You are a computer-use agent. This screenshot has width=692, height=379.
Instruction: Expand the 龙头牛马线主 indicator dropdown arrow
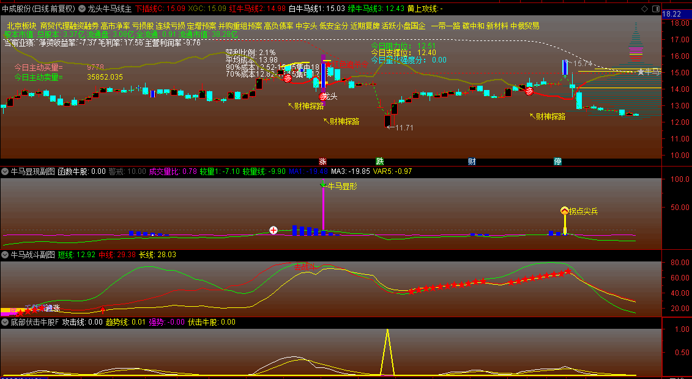click(82, 9)
